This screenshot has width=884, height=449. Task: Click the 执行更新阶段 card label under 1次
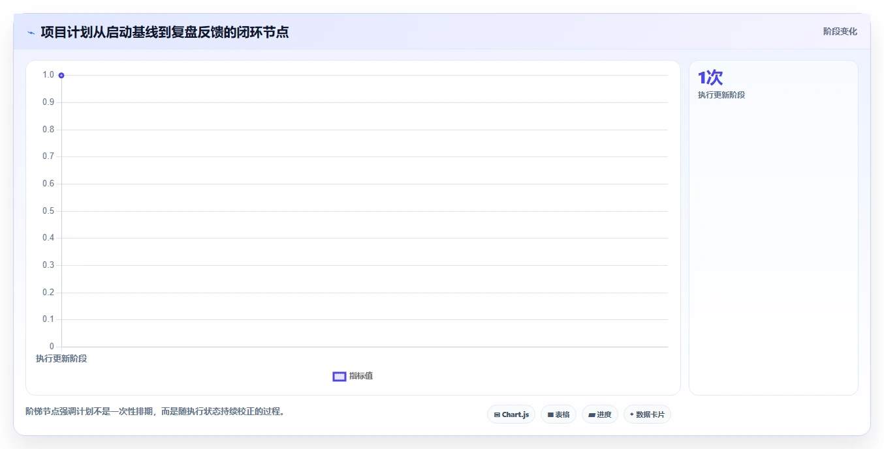tap(721, 95)
